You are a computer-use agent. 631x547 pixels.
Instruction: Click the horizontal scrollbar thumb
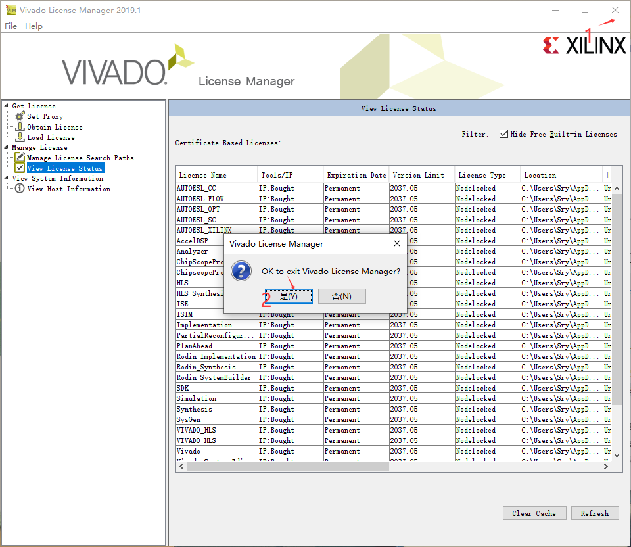tap(288, 466)
